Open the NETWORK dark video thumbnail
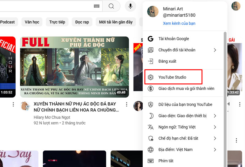Image resolution: width=245 pixels, height=167 pixels. click(x=74, y=159)
